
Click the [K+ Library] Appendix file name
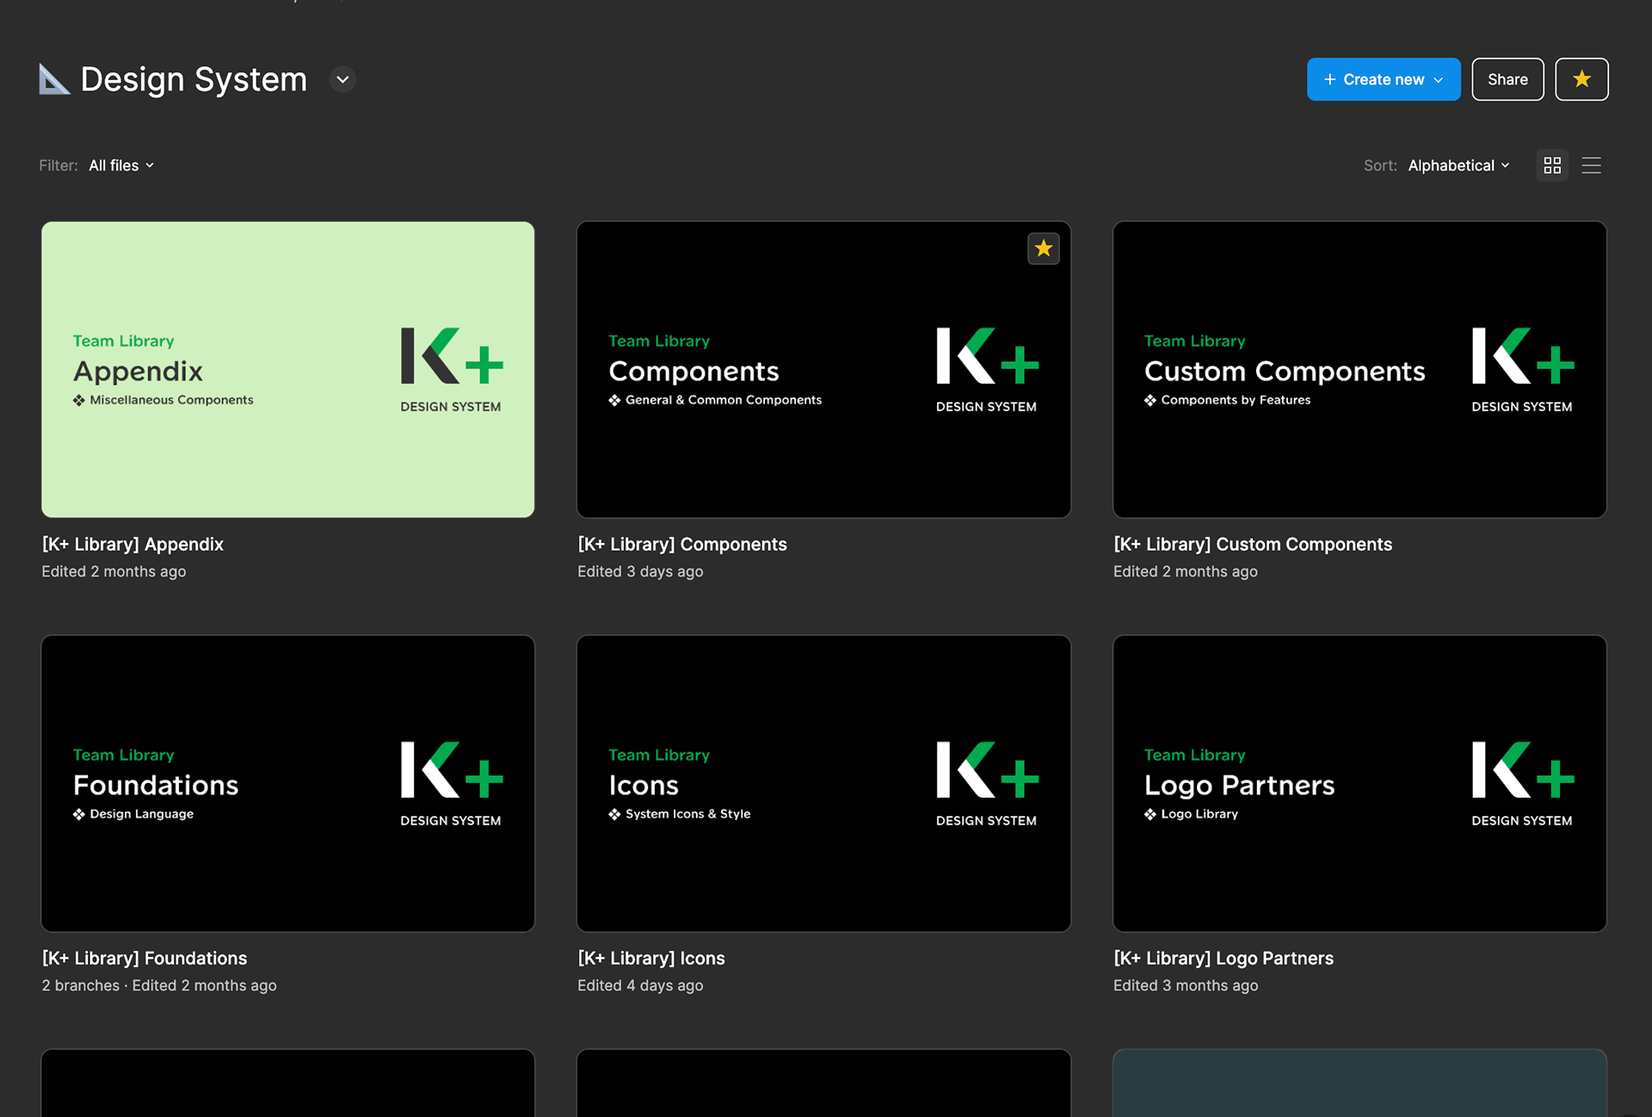pyautogui.click(x=133, y=544)
